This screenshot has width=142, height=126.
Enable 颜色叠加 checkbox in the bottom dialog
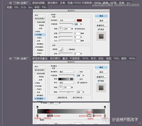(36, 95)
